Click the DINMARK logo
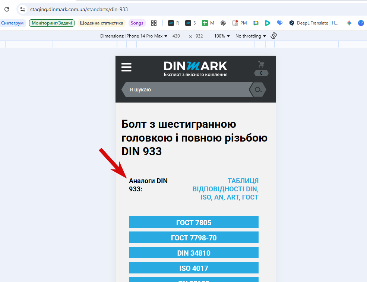Image resolution: width=367 pixels, height=282 pixels. pyautogui.click(x=196, y=69)
